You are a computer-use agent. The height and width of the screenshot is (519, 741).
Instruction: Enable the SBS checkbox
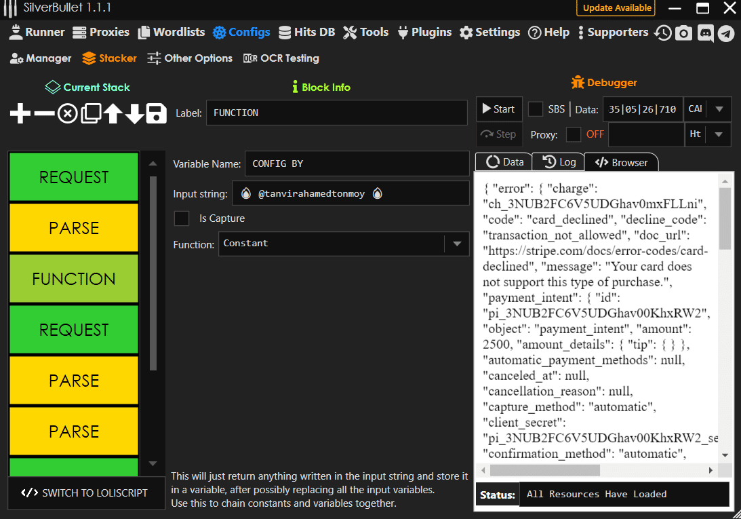pos(536,109)
